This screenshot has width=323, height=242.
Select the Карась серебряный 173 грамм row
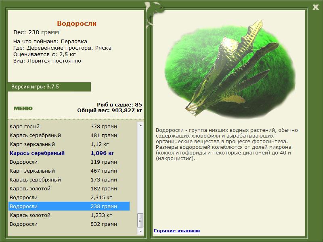69,179
